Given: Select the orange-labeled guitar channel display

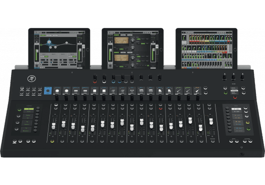Looking at the screenshot, I should point(197,91).
